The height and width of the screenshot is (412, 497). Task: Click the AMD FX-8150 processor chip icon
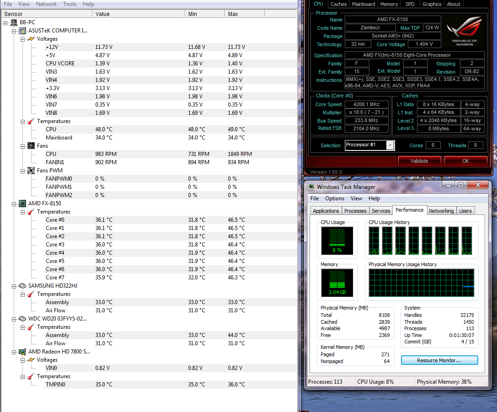(22, 203)
